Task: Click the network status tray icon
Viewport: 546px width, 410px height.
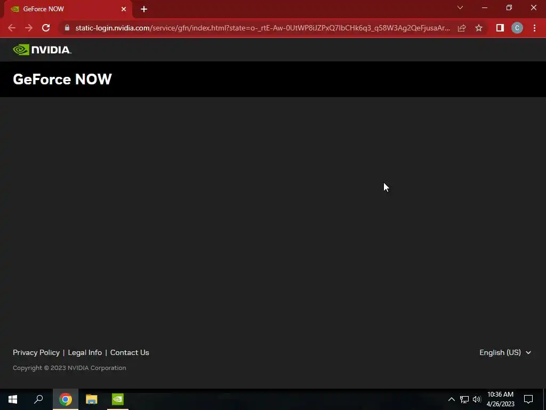Action: click(x=464, y=399)
